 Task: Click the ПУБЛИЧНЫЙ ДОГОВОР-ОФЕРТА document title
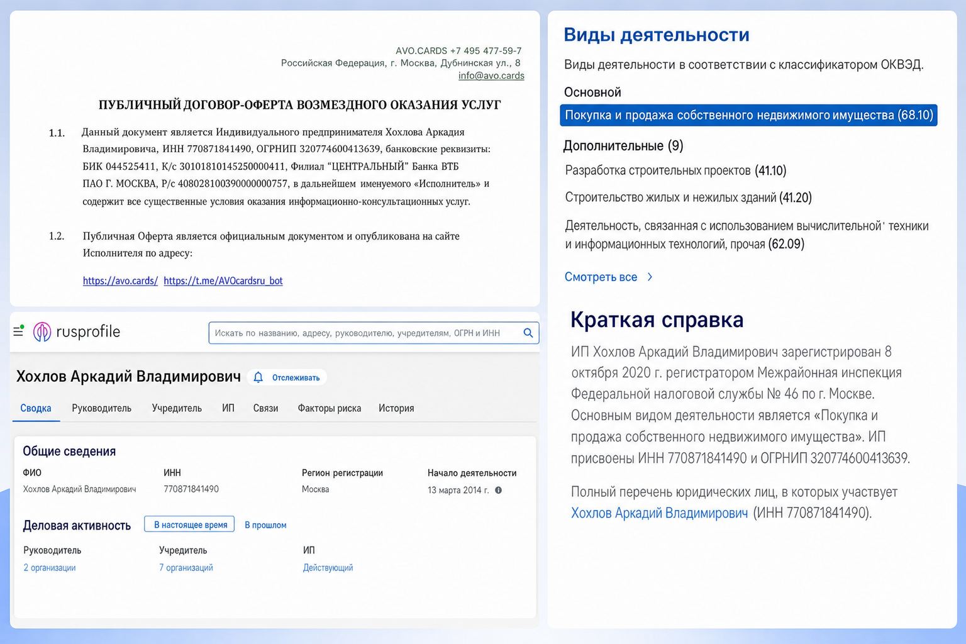pyautogui.click(x=299, y=104)
